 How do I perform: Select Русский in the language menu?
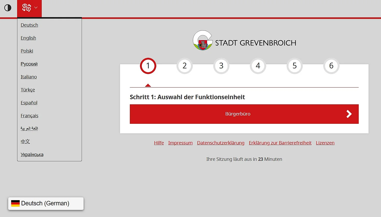pos(29,64)
